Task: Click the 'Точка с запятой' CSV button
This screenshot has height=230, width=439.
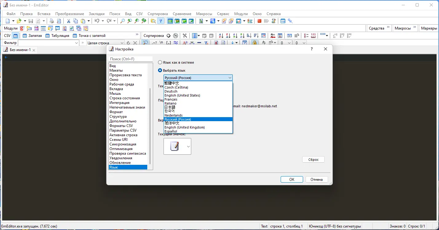Action: point(89,36)
